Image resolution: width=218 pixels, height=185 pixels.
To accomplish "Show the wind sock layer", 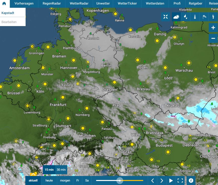I will click(x=204, y=17).
